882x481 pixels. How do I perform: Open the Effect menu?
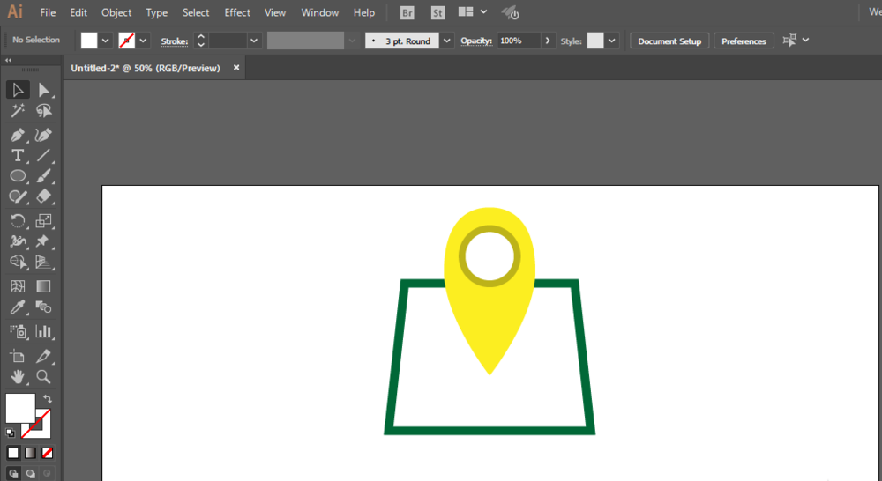237,12
